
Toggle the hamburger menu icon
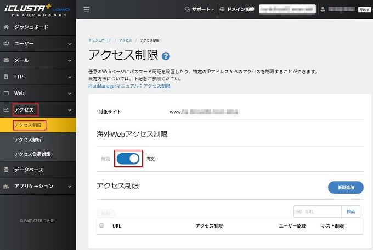tap(87, 9)
